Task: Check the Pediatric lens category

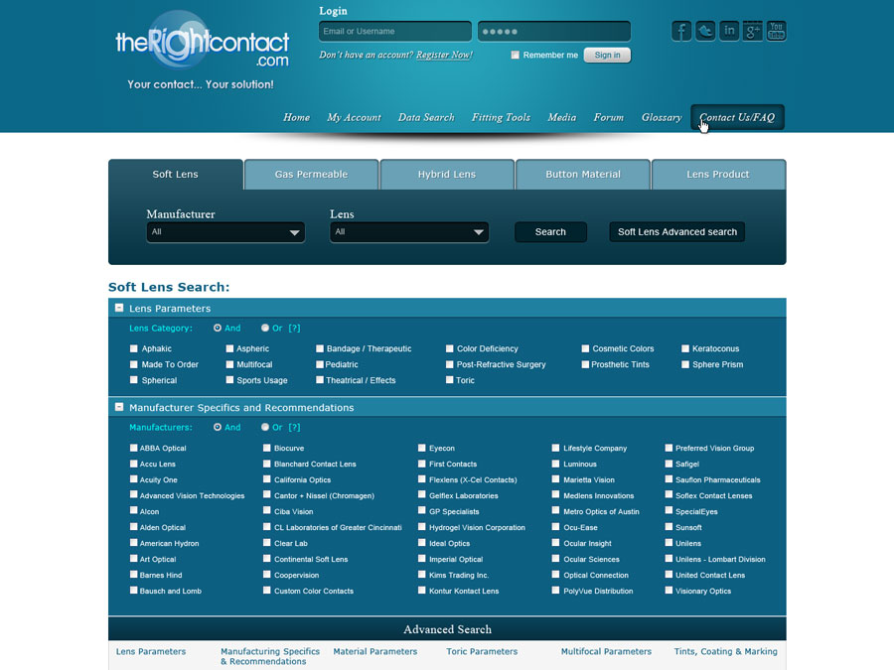Action: [320, 364]
